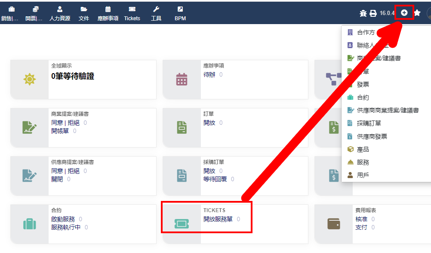This screenshot has height=253, width=431.
Task: Open 待辦 link in 應辦事項 card
Action: pos(209,74)
